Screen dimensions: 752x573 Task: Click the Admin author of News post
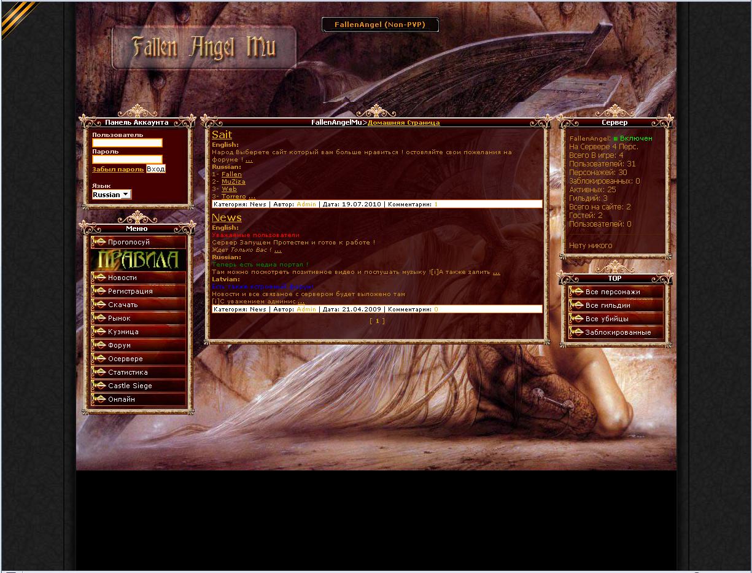click(306, 310)
